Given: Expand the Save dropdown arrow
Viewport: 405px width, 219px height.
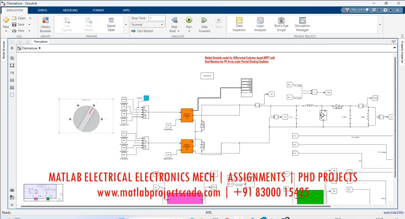Looking at the screenshot, I should click(29, 24).
